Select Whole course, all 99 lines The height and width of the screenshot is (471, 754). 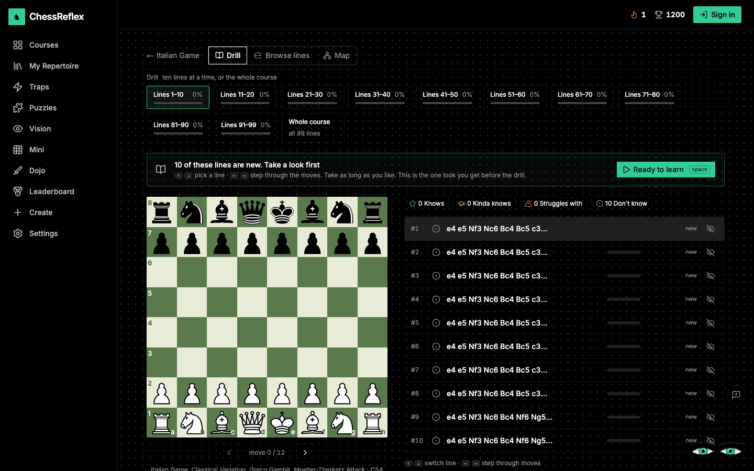tap(313, 128)
